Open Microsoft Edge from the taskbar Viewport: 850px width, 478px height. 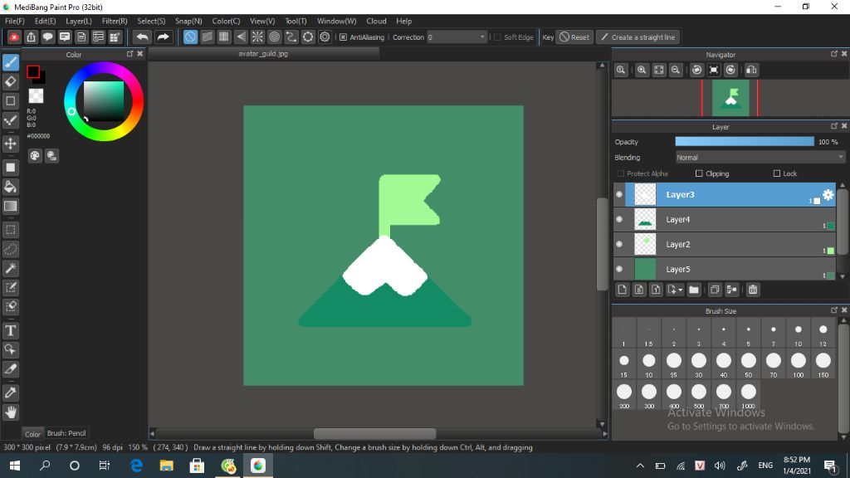tap(137, 466)
